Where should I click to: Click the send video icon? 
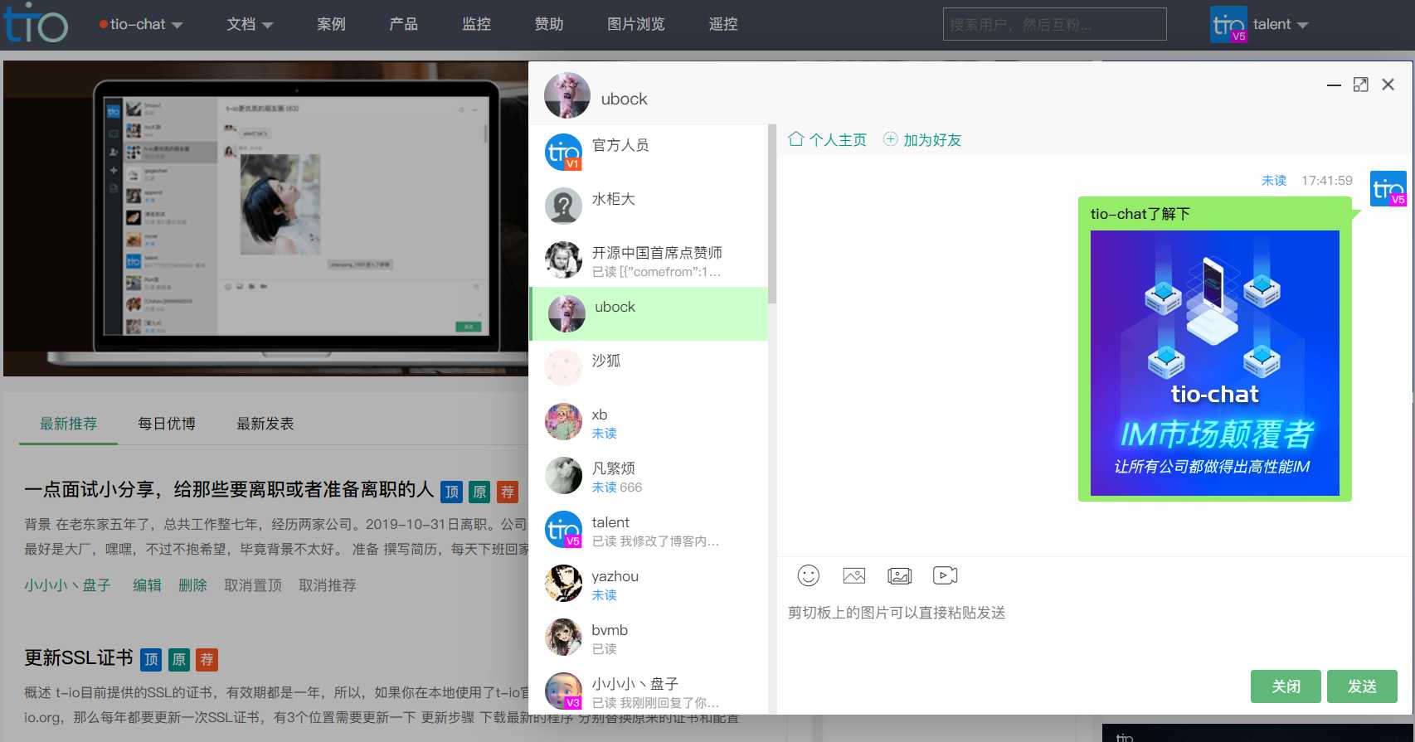945,575
